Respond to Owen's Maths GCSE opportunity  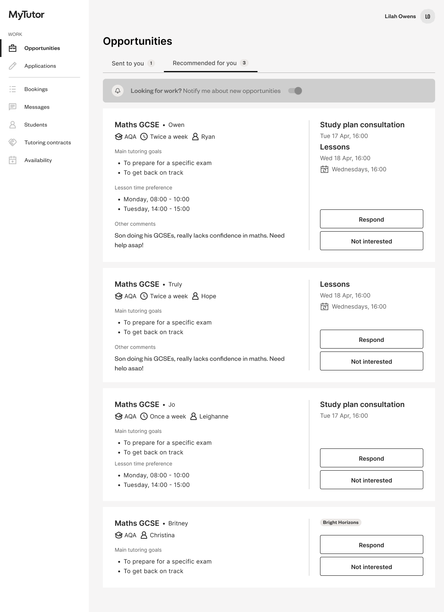click(x=371, y=219)
